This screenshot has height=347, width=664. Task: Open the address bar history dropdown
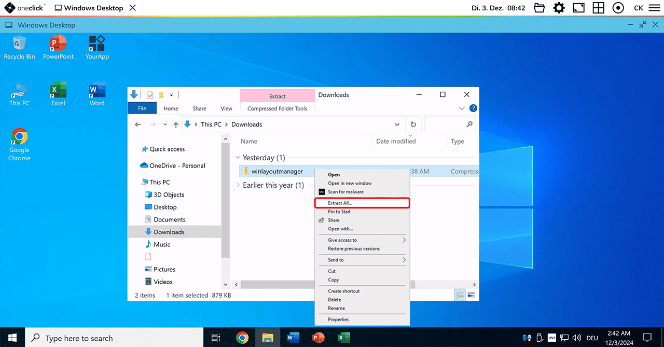point(397,124)
